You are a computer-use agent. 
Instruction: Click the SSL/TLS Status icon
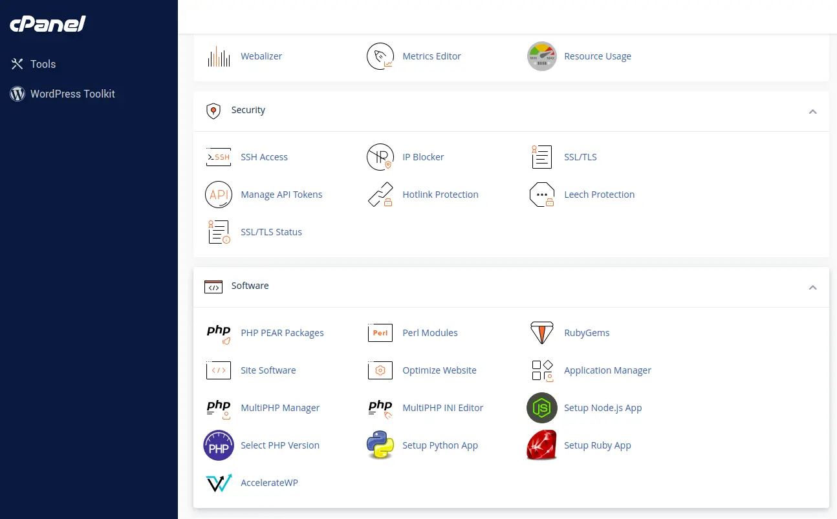(219, 232)
